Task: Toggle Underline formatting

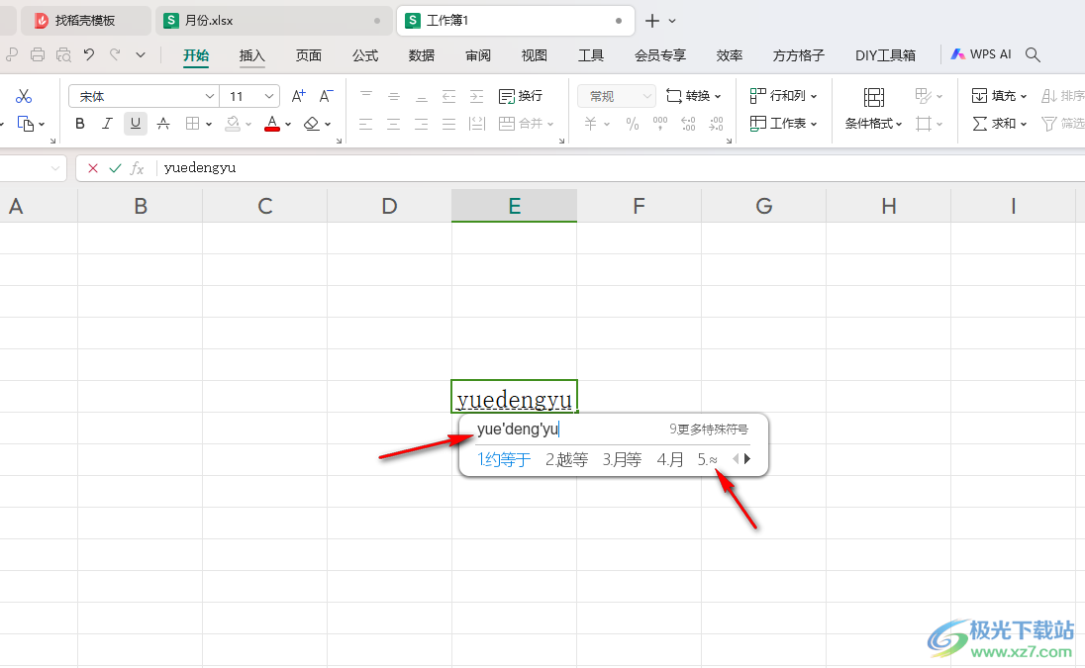Action: coord(136,124)
